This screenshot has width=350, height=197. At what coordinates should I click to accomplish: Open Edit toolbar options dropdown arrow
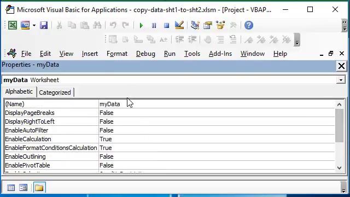(x=297, y=40)
